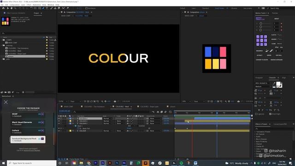Open the Photoshop taskbar icon
Viewport: 295px width, 166px height.
coord(117,163)
